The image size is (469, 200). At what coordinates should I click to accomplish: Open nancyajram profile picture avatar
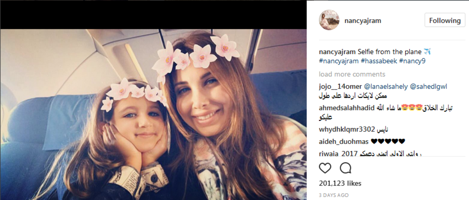(329, 20)
